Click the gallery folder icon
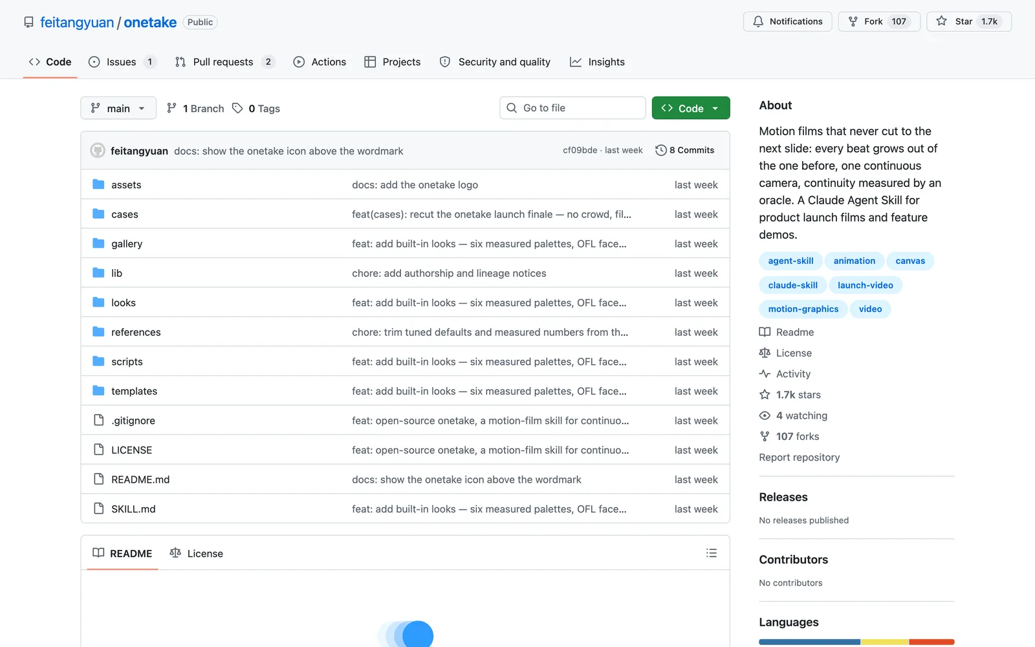This screenshot has width=1035, height=647. point(98,243)
